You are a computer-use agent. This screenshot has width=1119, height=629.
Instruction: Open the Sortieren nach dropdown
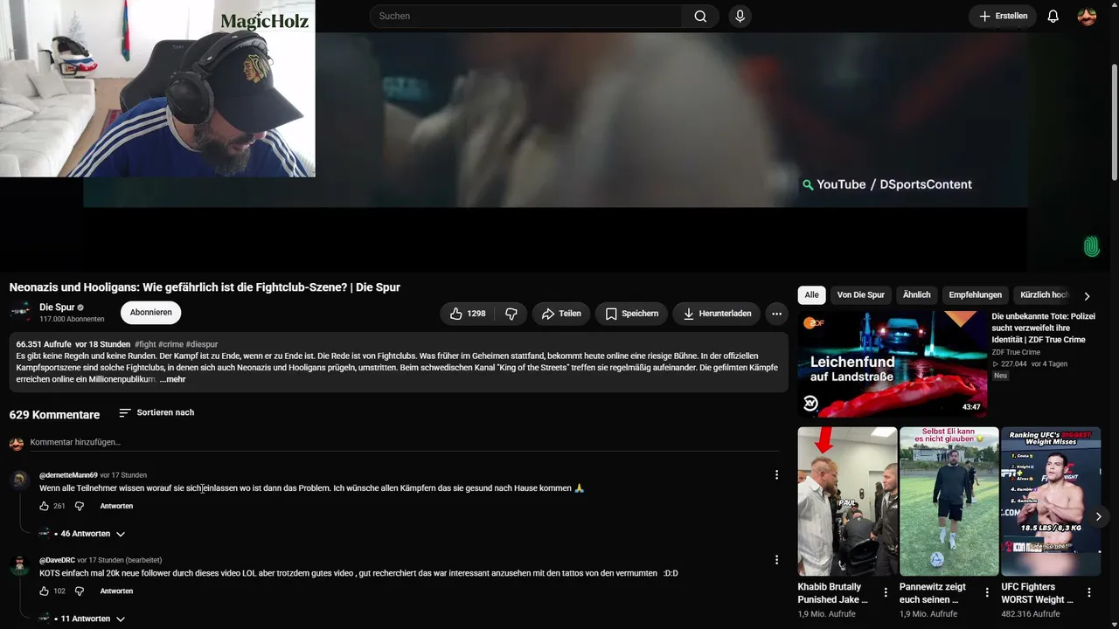point(156,412)
